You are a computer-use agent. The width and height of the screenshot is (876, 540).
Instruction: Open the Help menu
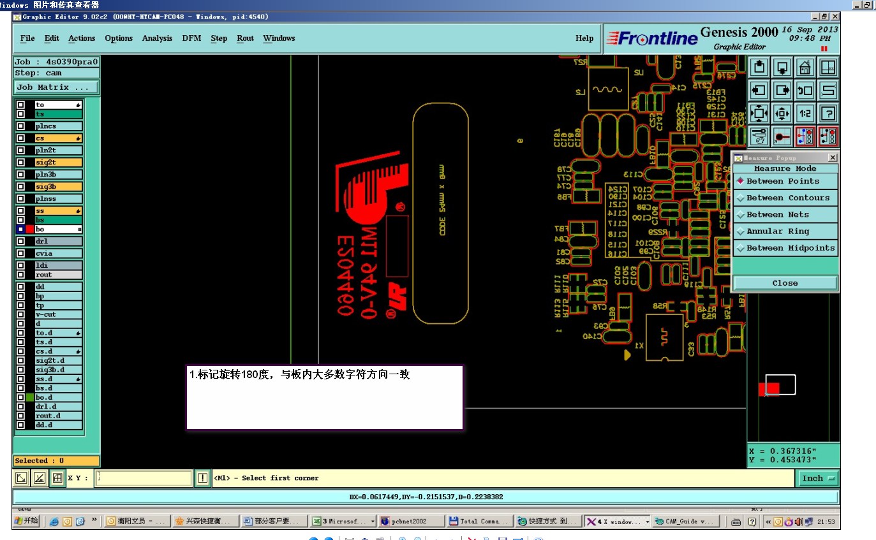click(584, 38)
